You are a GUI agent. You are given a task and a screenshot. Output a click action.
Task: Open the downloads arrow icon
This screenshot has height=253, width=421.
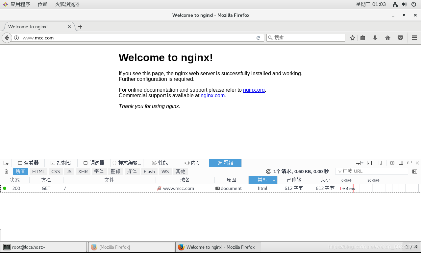coord(375,38)
